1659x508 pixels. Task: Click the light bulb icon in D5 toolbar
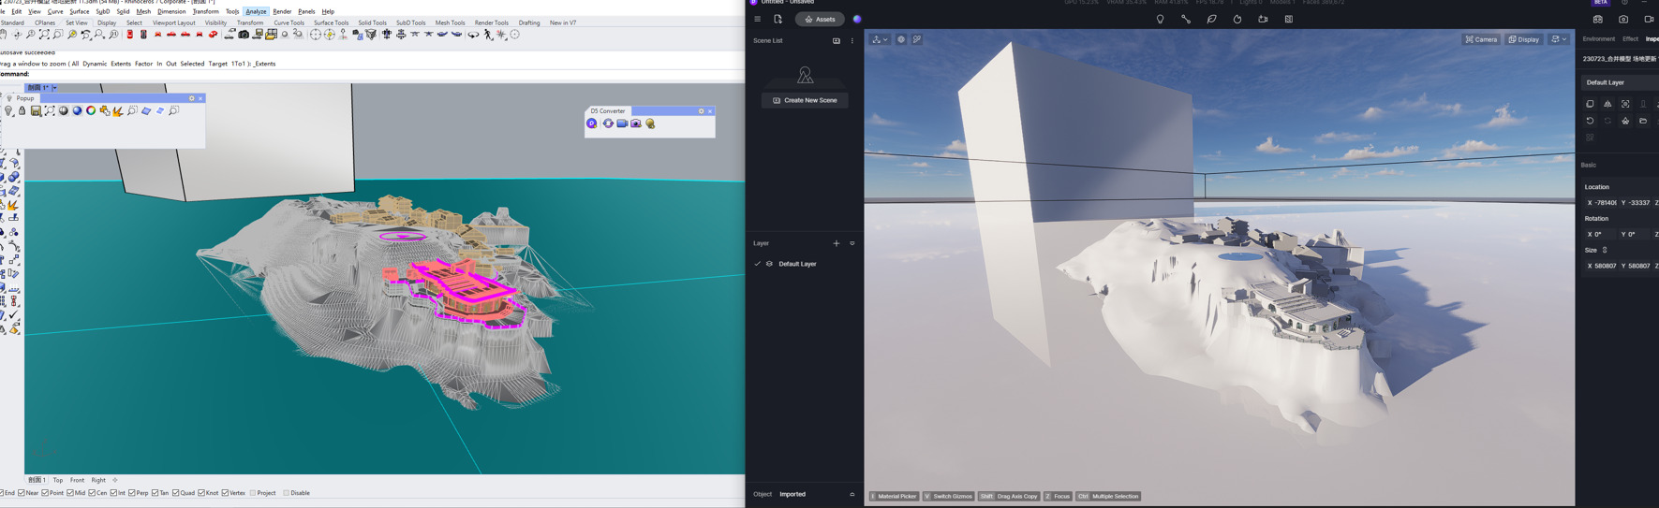click(x=1160, y=19)
